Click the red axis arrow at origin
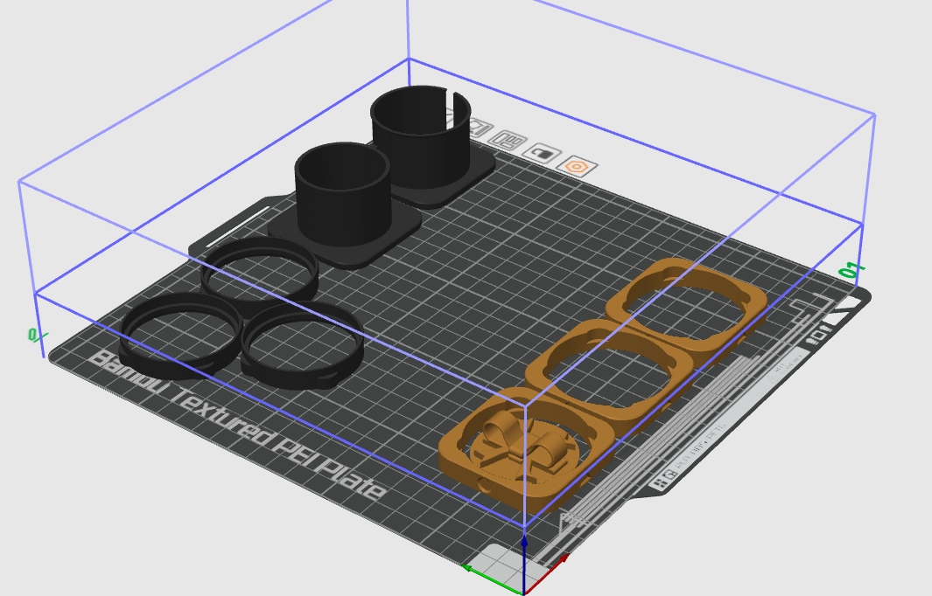Viewport: 932px width, 596px height. (x=558, y=558)
